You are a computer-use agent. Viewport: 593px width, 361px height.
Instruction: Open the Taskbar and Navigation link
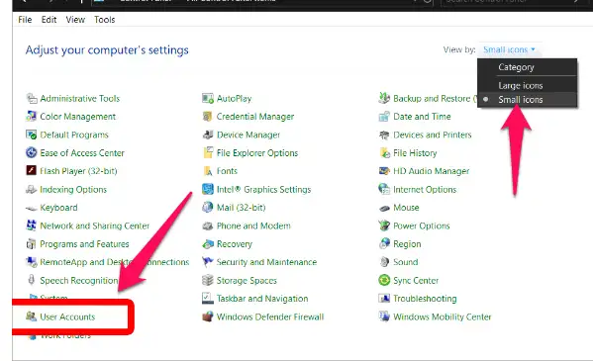[262, 299]
